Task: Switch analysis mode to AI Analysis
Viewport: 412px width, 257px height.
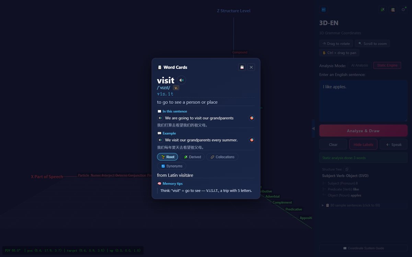Action: coord(359,65)
